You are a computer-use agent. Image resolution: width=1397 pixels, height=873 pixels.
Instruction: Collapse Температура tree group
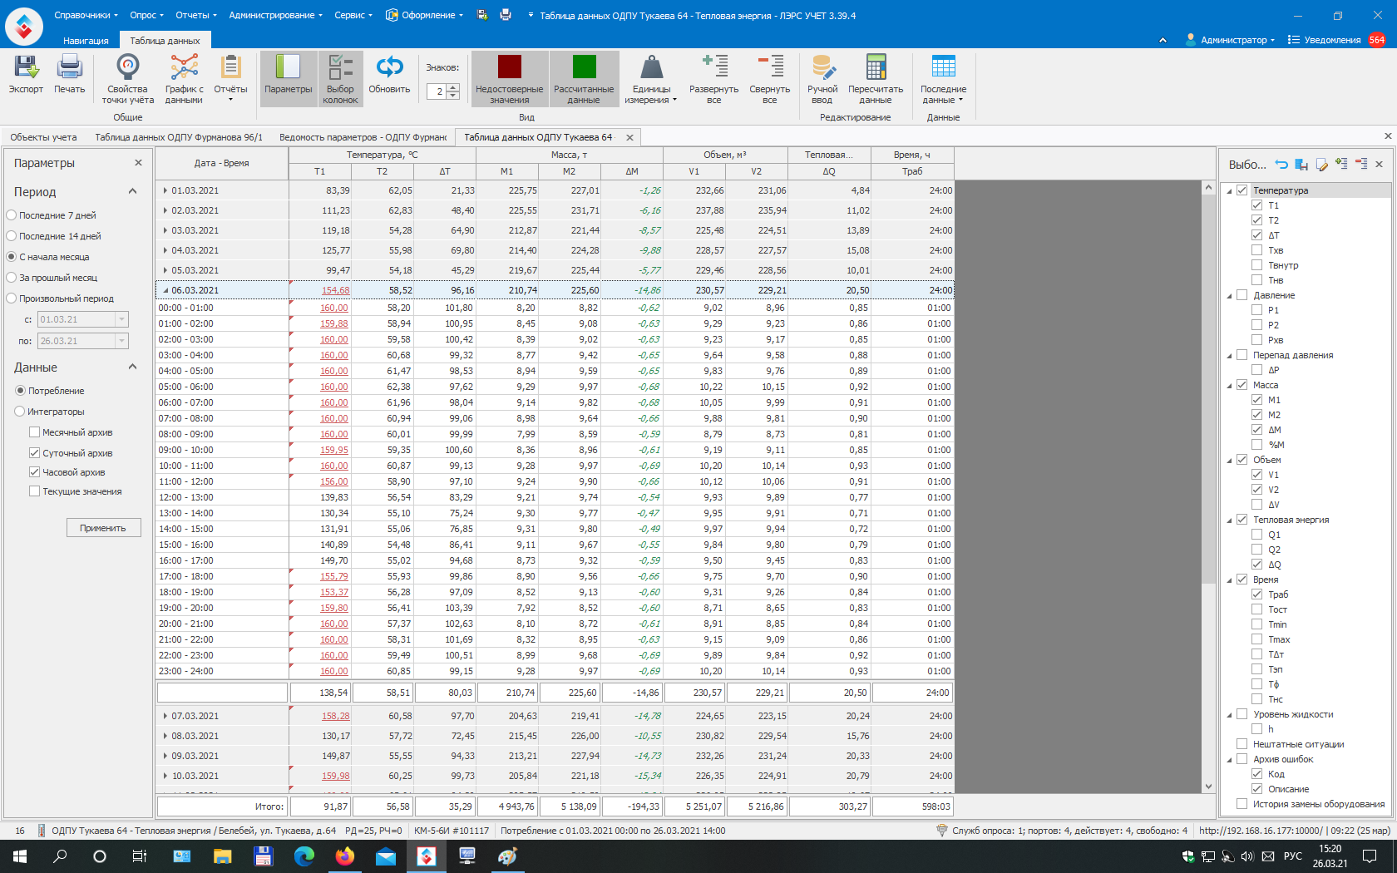point(1230,191)
